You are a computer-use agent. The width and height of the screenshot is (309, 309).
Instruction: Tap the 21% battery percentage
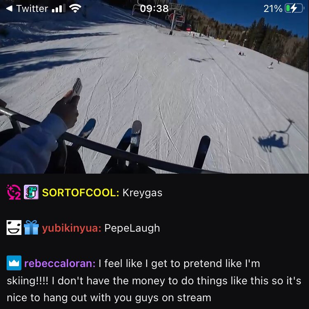[x=273, y=9]
